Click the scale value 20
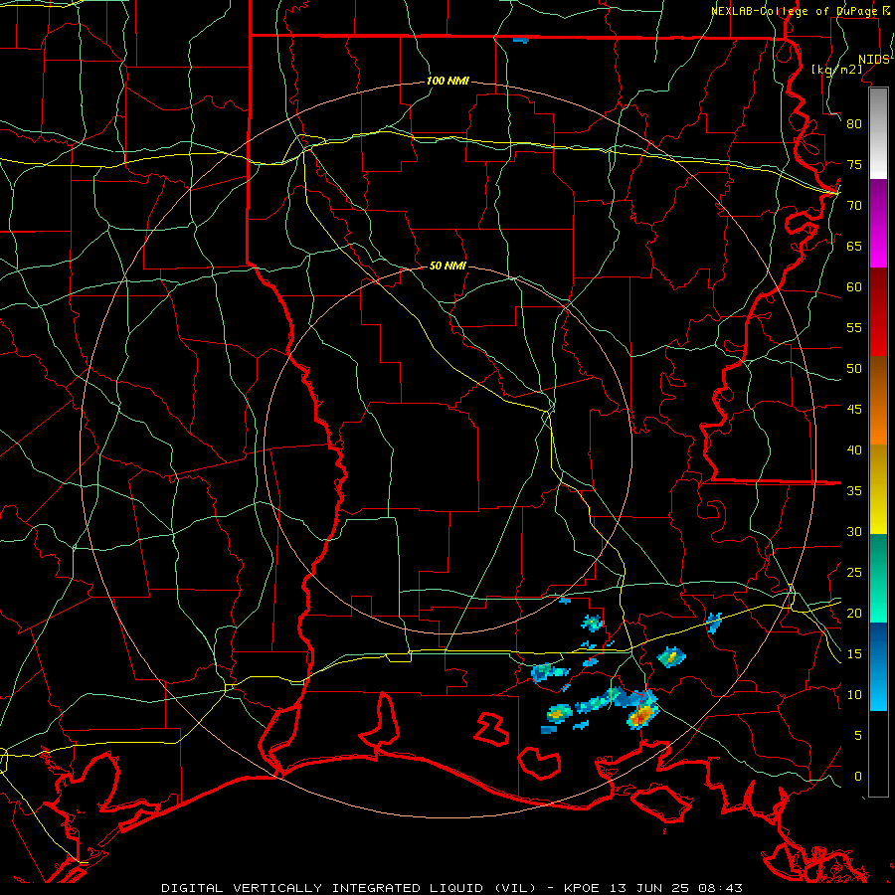Viewport: 895px width, 895px height. [x=854, y=613]
